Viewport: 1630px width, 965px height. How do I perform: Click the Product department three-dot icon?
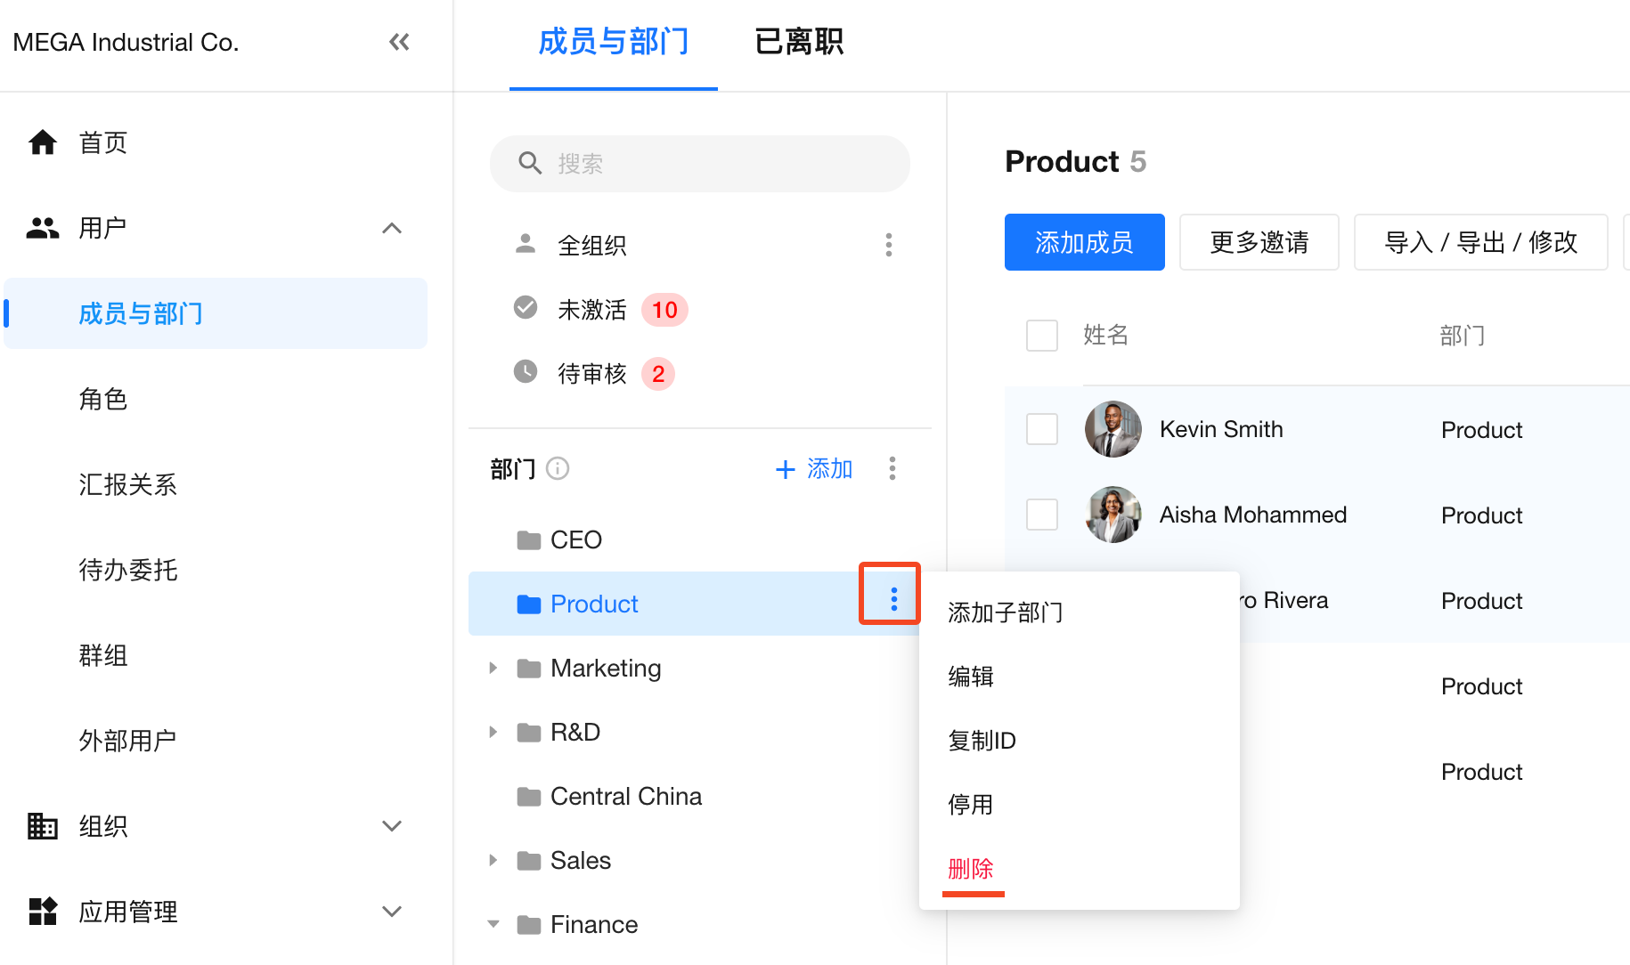pyautogui.click(x=893, y=599)
